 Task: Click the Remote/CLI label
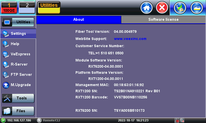pos(51,120)
